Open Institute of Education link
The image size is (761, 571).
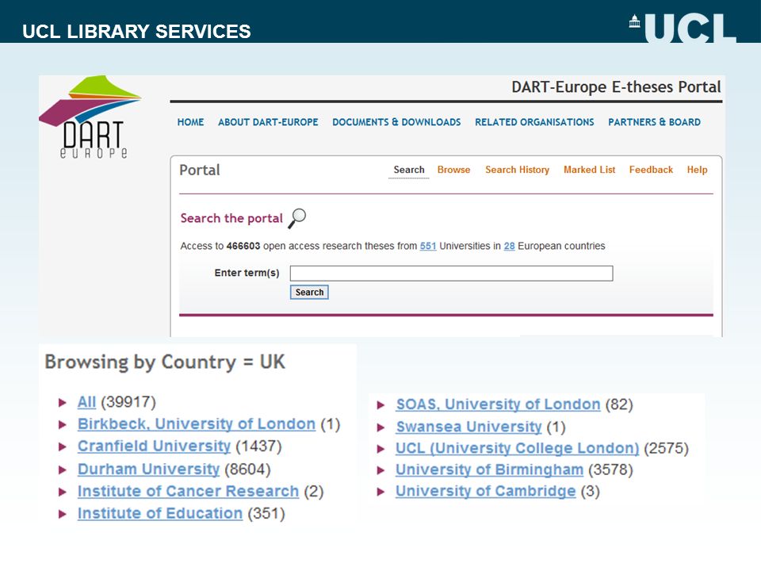(x=160, y=514)
